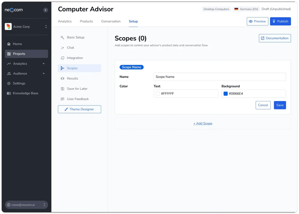Switch to the Products tab

coord(86,21)
